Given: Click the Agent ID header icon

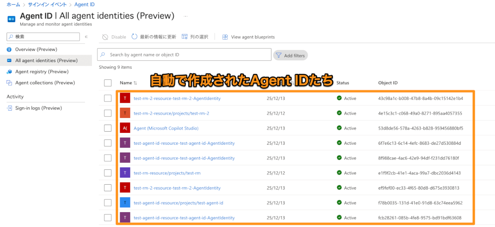Looking at the screenshot, I should pyautogui.click(x=12, y=19).
